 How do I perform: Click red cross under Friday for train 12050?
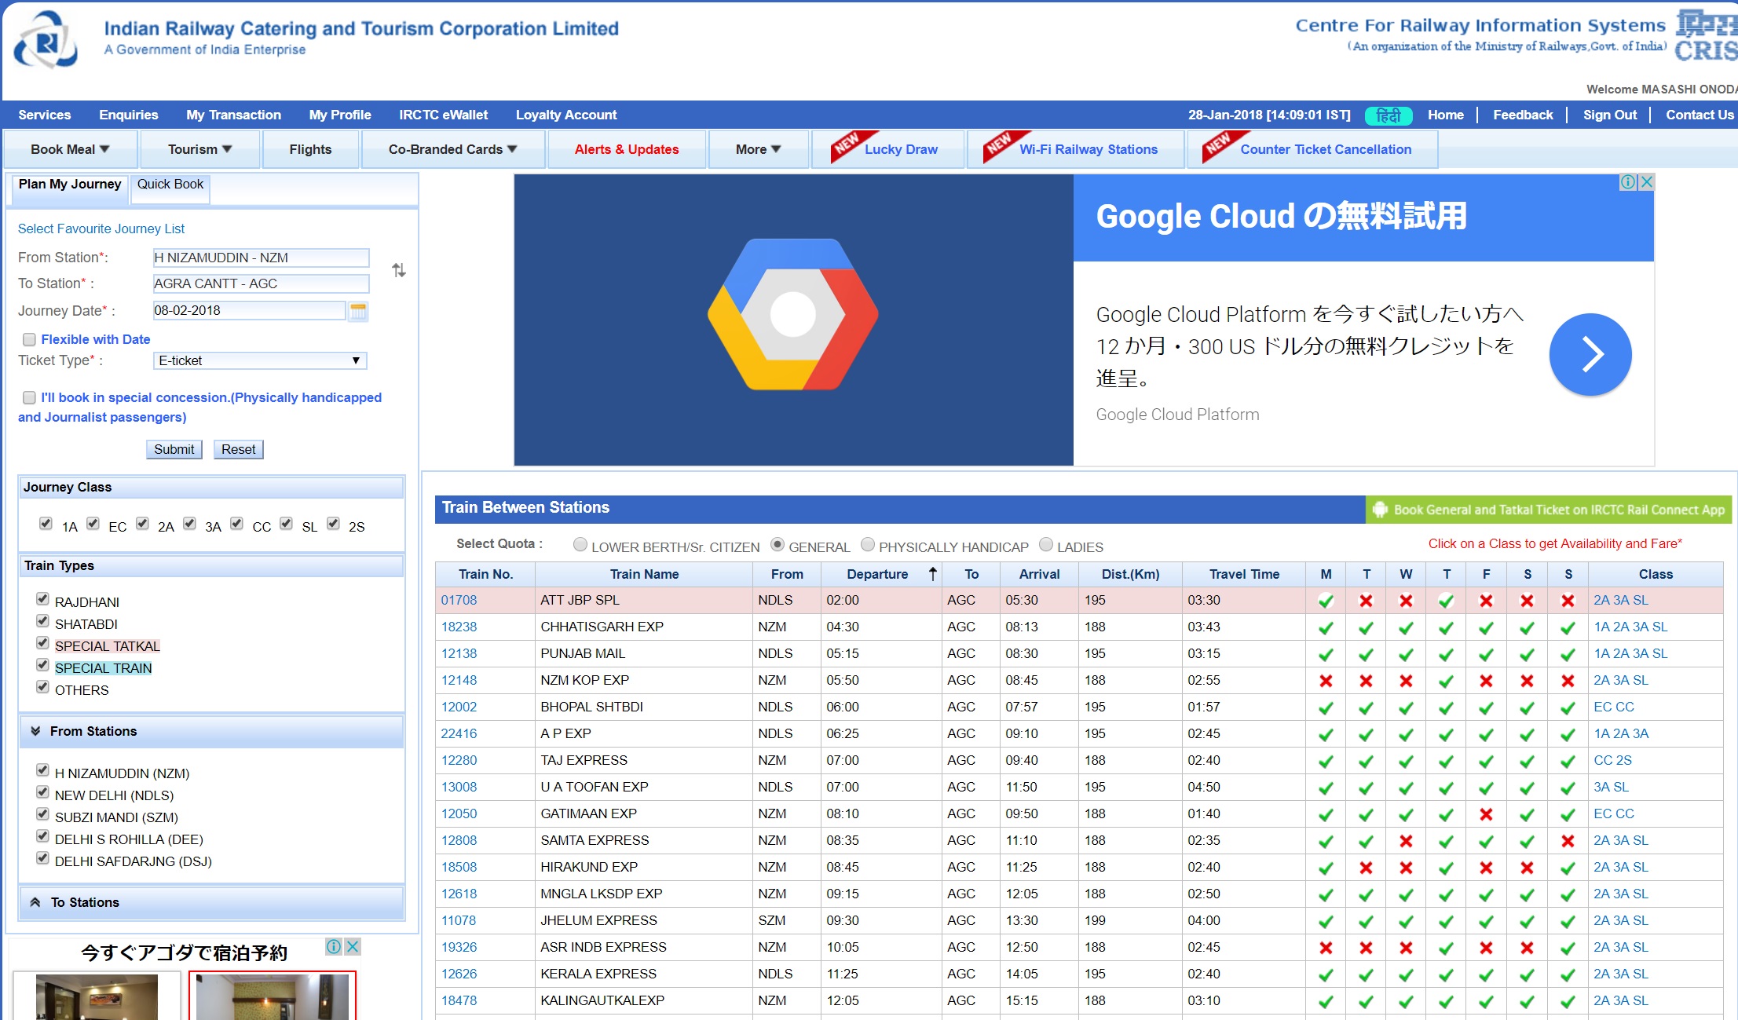click(1486, 814)
